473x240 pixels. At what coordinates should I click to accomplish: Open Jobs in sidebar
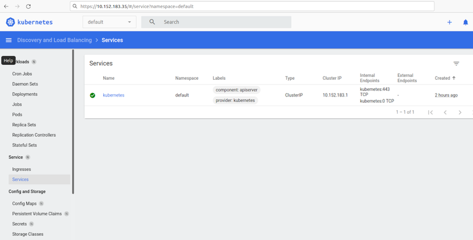pos(17,104)
